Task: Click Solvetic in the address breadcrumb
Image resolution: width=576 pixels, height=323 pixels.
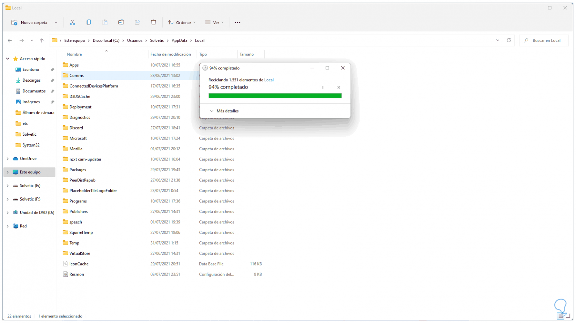Action: click(157, 40)
